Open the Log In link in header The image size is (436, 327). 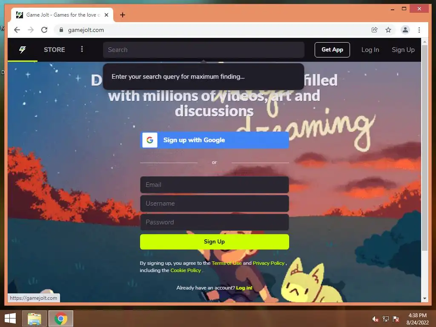[370, 50]
